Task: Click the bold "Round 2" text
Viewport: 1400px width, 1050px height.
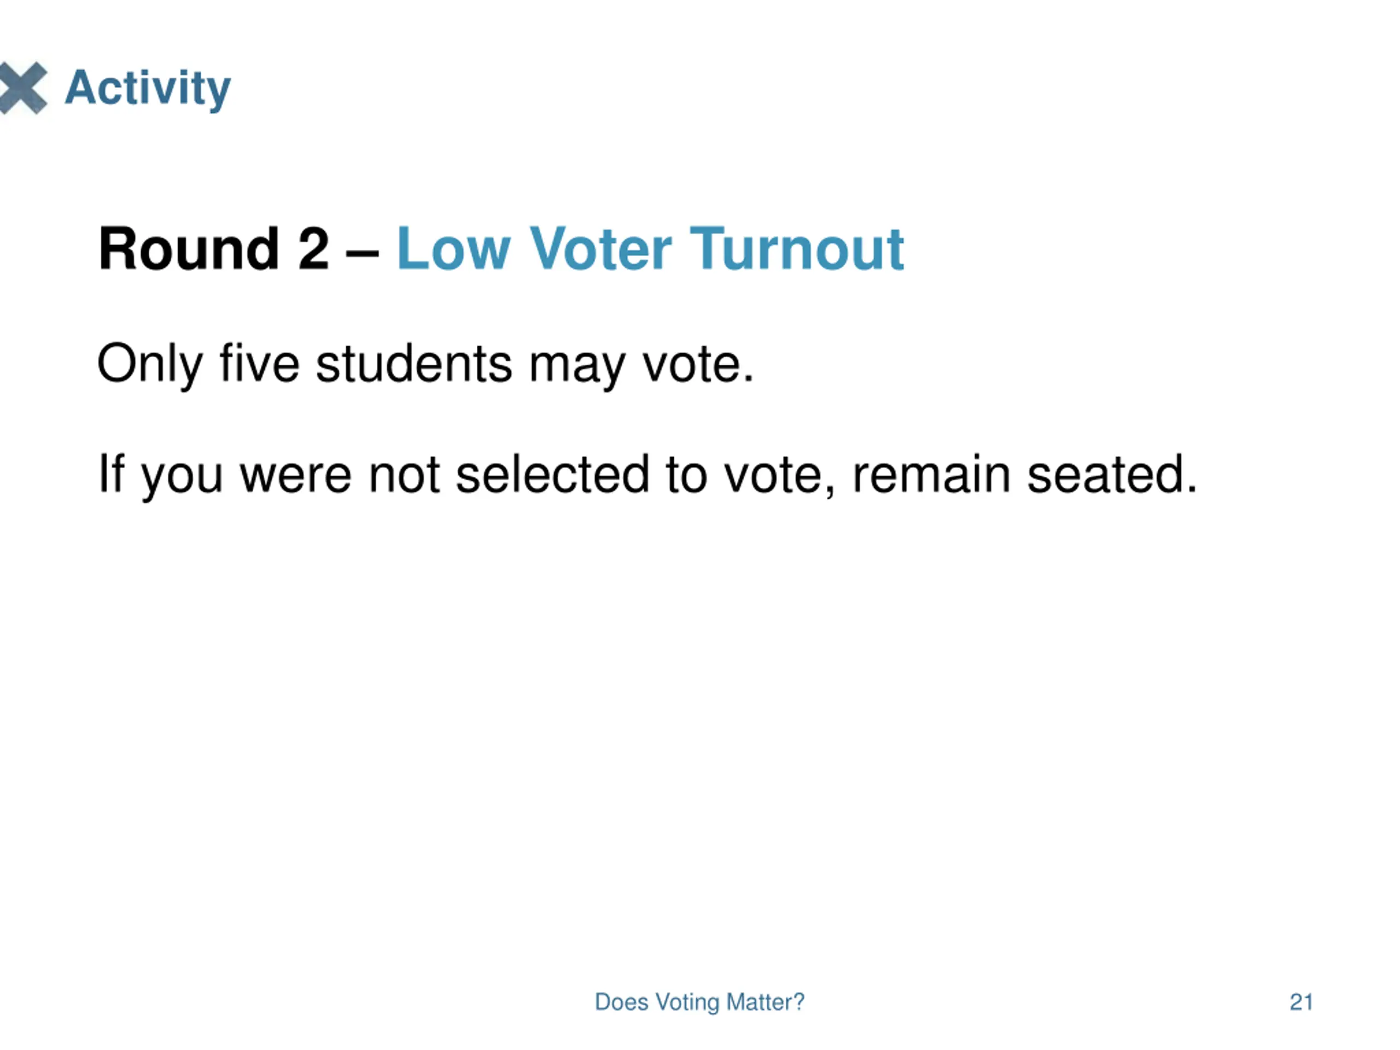Action: point(214,249)
